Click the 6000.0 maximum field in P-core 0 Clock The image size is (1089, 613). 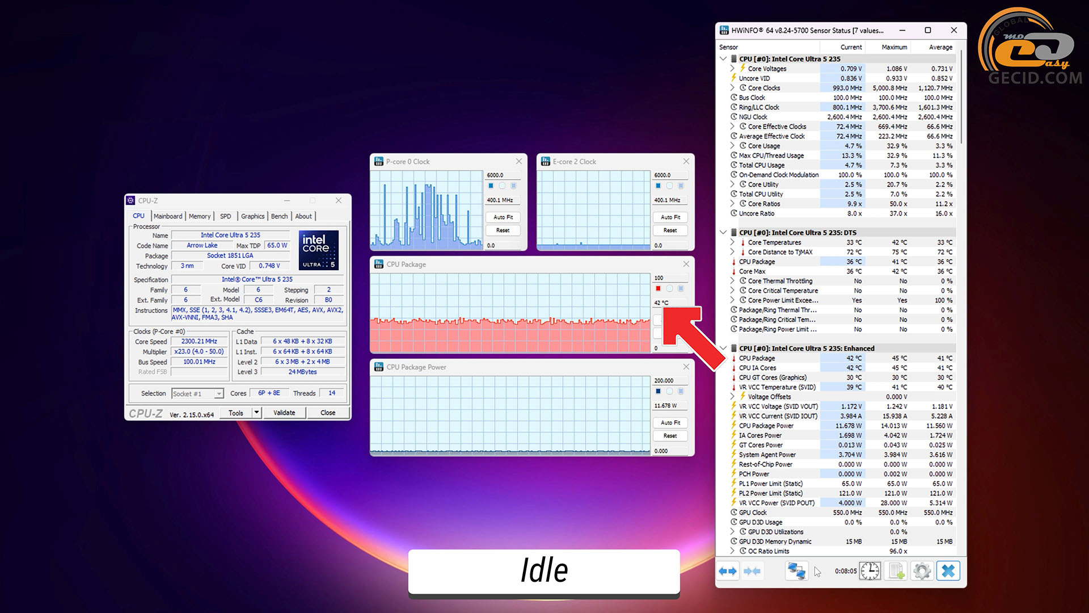click(x=503, y=175)
